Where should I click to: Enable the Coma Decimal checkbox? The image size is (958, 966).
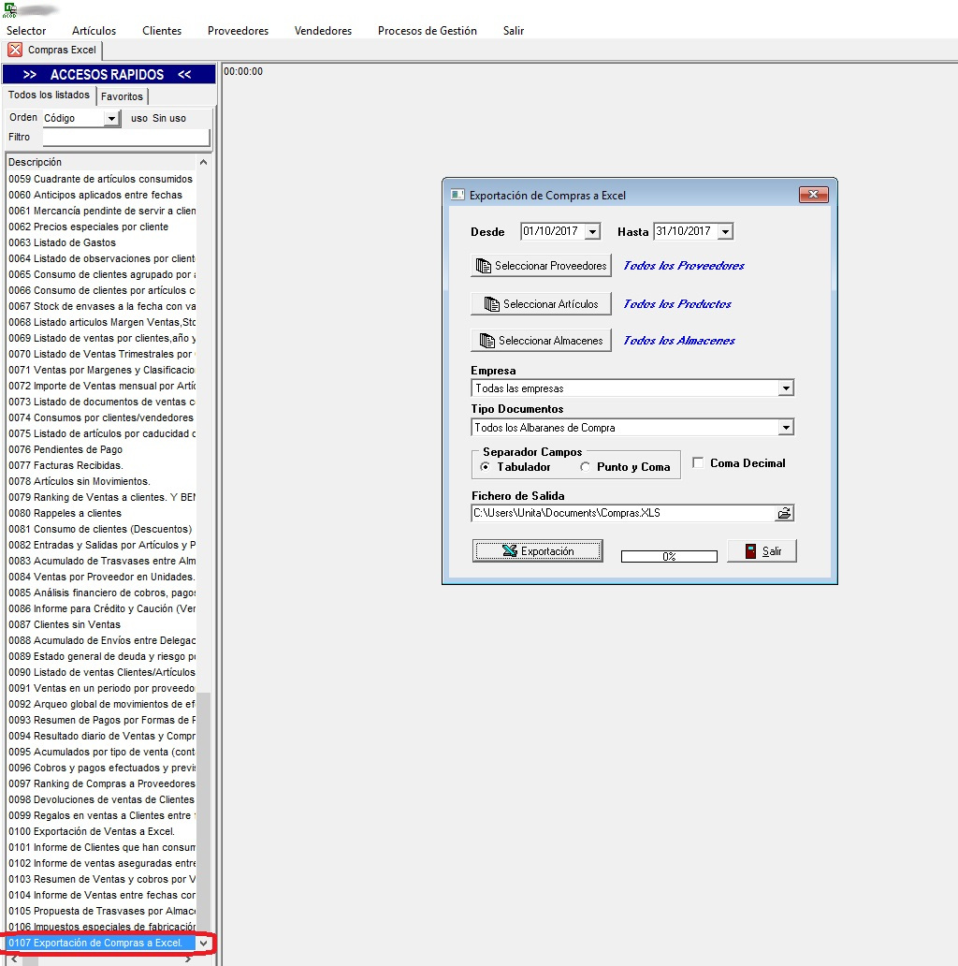[698, 462]
